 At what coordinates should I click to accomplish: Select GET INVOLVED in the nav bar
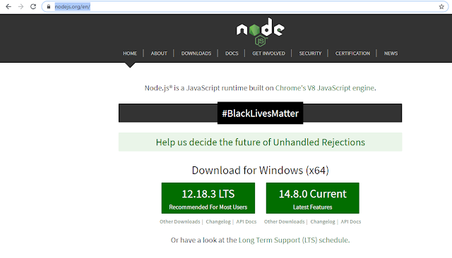268,53
